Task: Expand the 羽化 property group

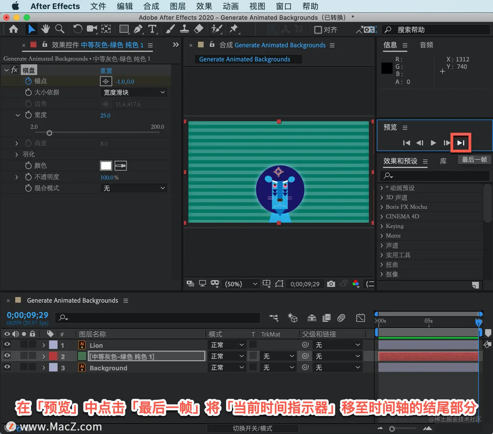Action: click(x=17, y=154)
